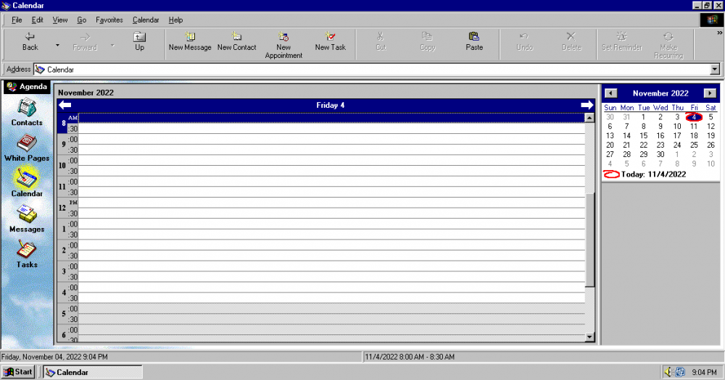Click the Agenda header in sidebar
Image resolution: width=725 pixels, height=380 pixels.
click(27, 87)
